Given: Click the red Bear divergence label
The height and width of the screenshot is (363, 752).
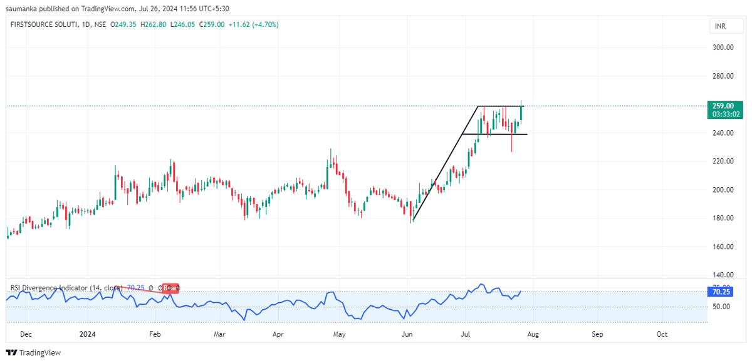Looking at the screenshot, I should [x=171, y=288].
